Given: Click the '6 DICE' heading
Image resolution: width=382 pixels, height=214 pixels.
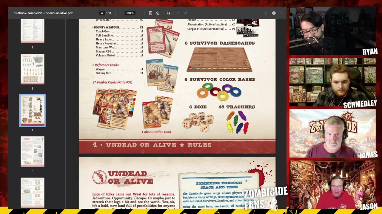Looking at the screenshot, I should tap(198, 107).
